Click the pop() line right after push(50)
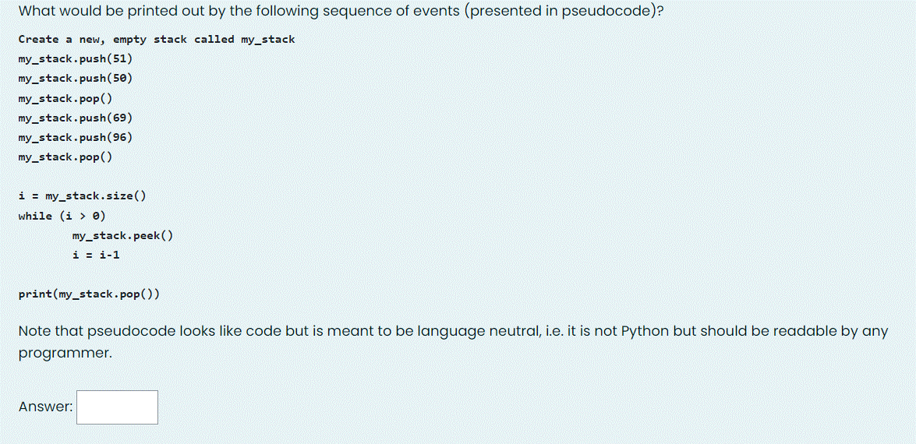Viewport: 916px width, 444px height. (65, 98)
